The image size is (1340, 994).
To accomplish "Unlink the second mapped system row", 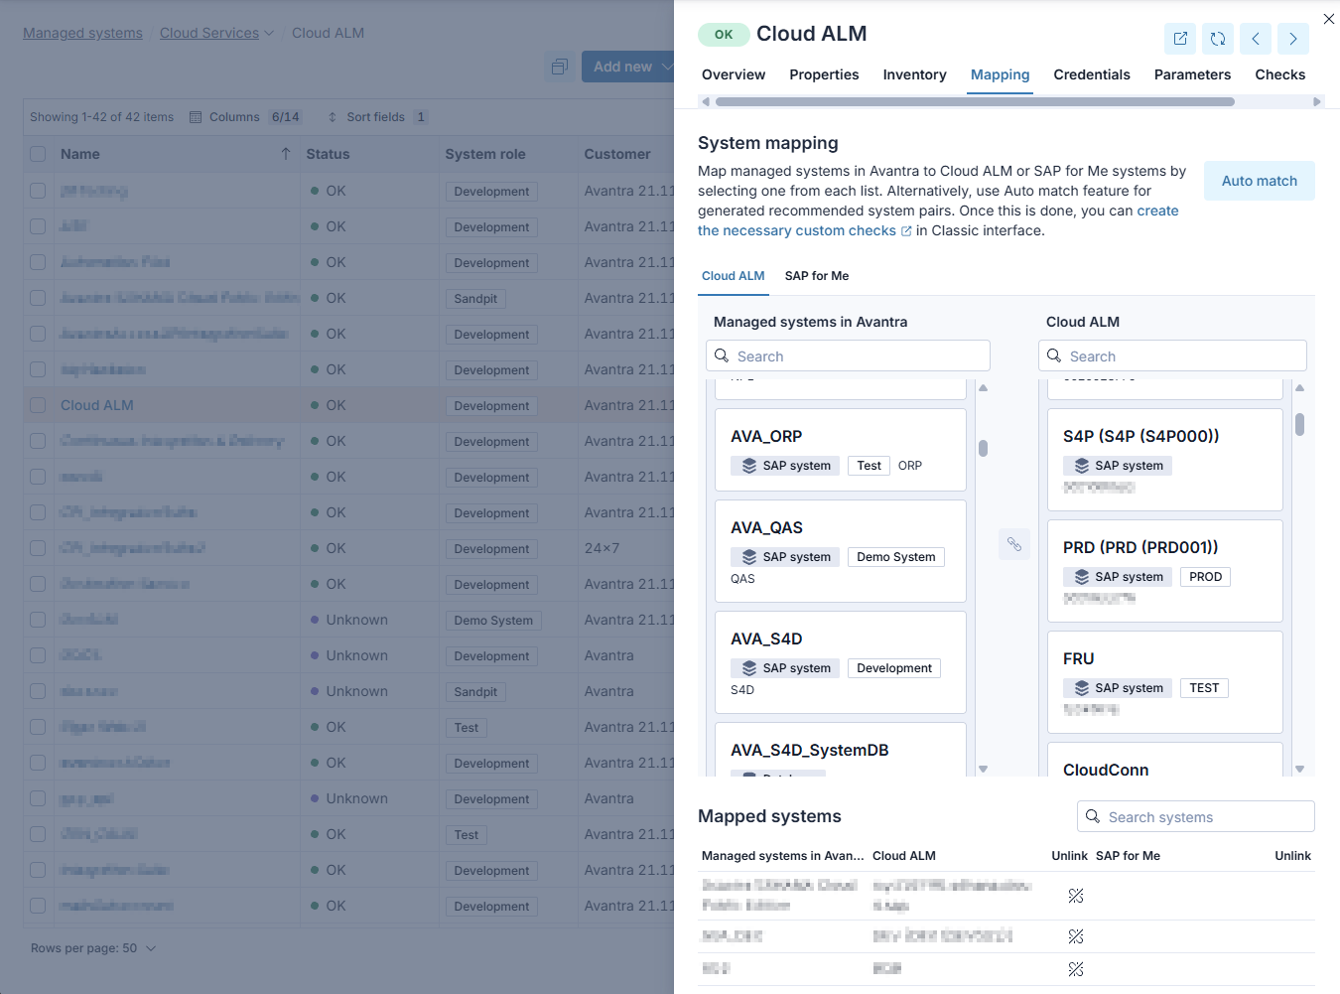I will click(x=1075, y=936).
